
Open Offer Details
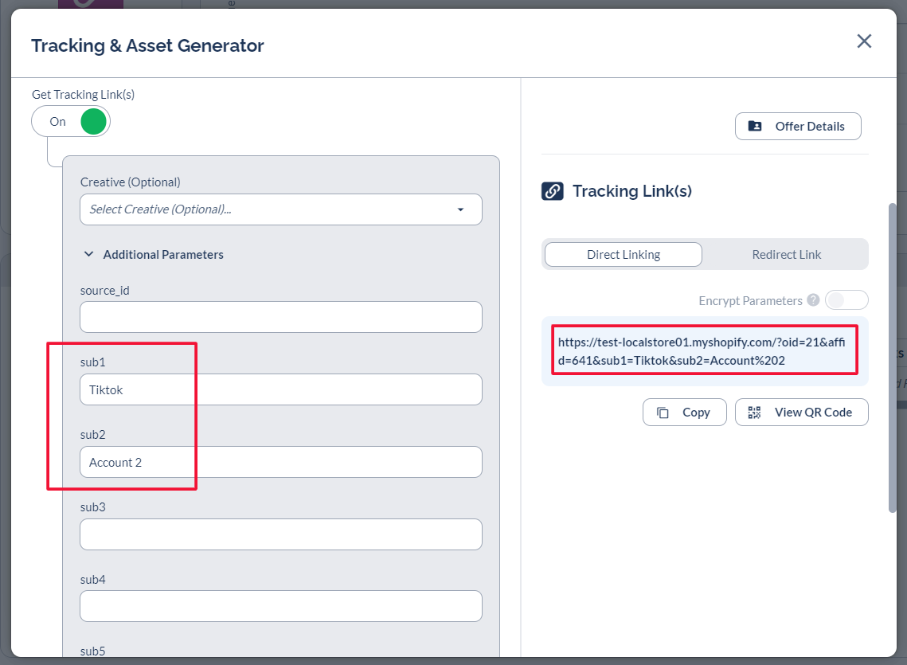[x=798, y=126]
